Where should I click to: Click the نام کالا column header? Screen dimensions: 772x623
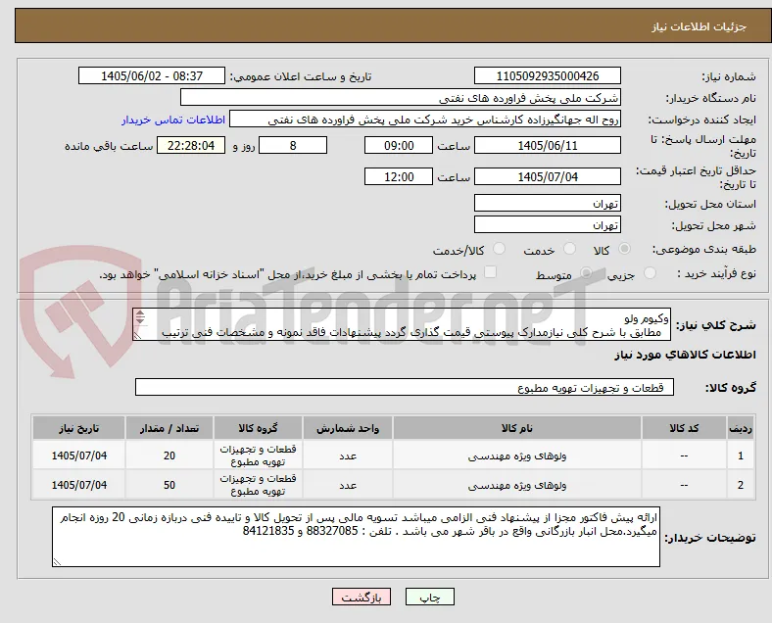tap(517, 428)
